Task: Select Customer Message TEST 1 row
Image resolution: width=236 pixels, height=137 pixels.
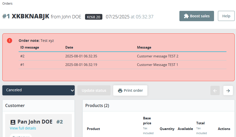Action: (157, 65)
